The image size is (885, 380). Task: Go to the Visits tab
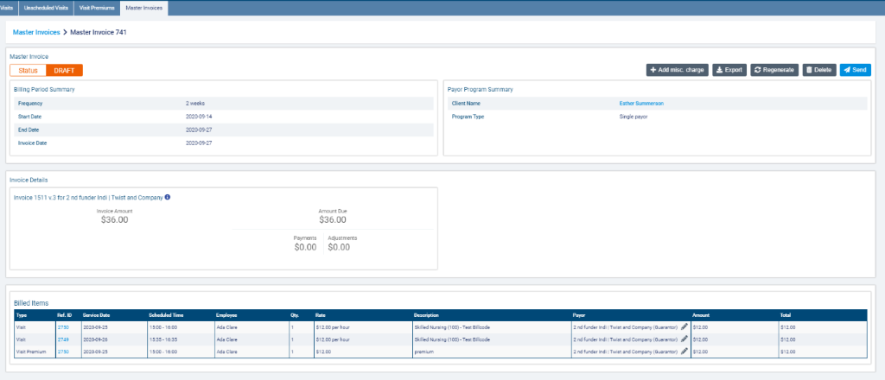coord(7,8)
